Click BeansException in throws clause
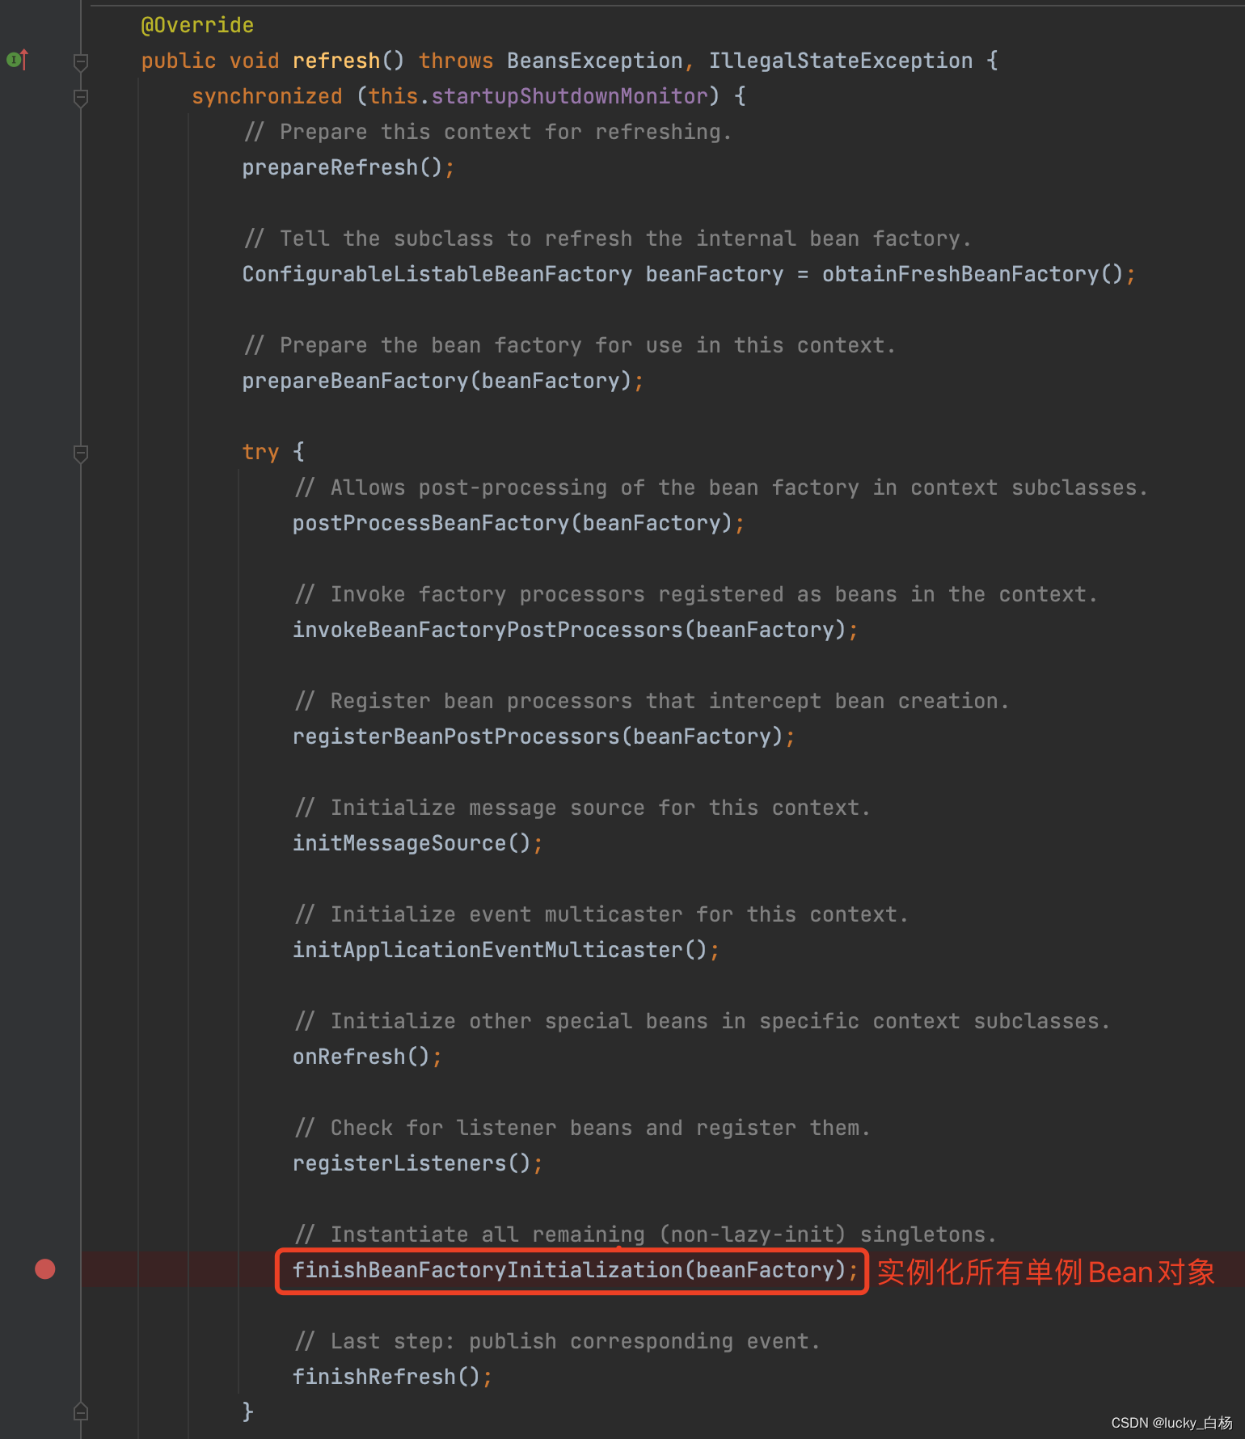Image resolution: width=1245 pixels, height=1439 pixels. [595, 61]
